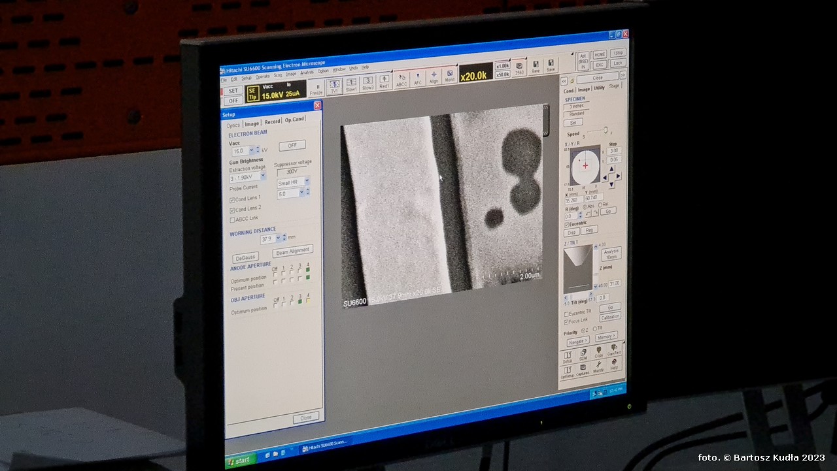Toggle Cond Lens 2 checkbox
The height and width of the screenshot is (471, 837).
click(x=232, y=210)
